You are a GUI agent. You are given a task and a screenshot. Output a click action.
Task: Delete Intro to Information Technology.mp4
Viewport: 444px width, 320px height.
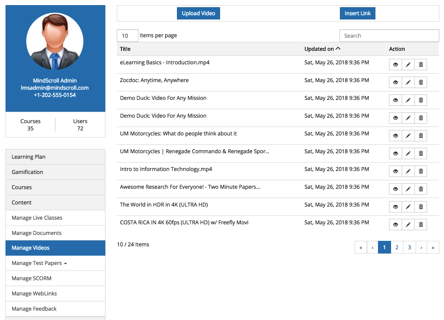(x=421, y=171)
